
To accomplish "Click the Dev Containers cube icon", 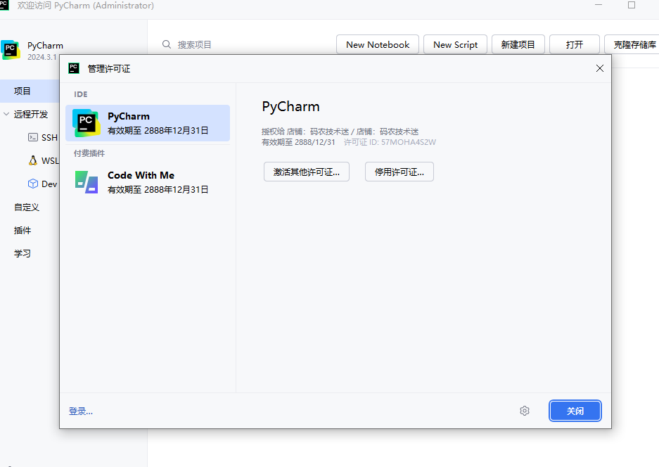I will tap(33, 184).
